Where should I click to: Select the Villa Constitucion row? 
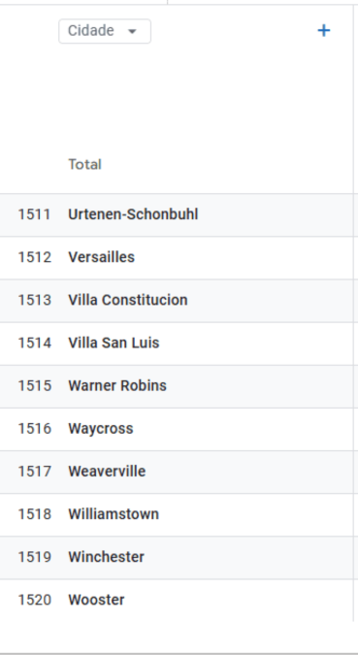click(x=177, y=301)
